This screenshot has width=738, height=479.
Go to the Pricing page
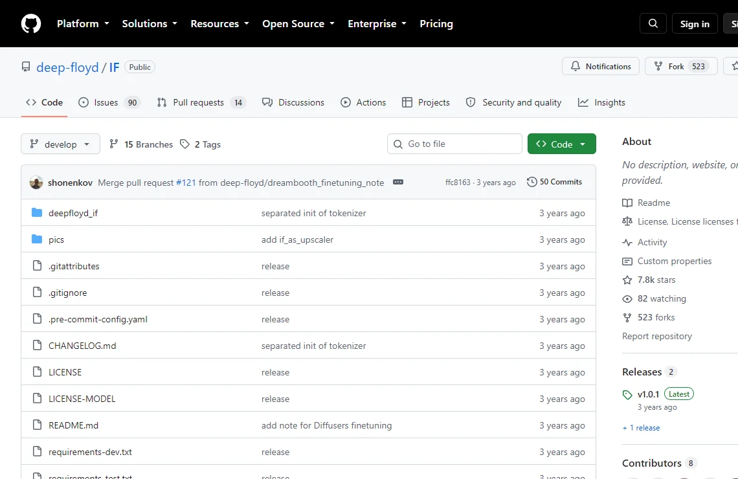click(x=436, y=23)
